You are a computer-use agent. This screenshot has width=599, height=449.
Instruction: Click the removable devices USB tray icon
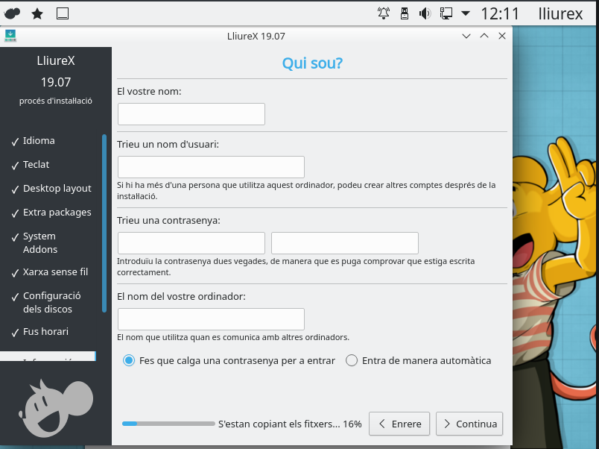[405, 13]
